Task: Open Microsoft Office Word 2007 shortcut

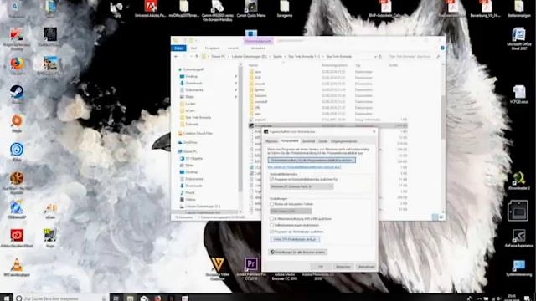Action: coord(519,38)
